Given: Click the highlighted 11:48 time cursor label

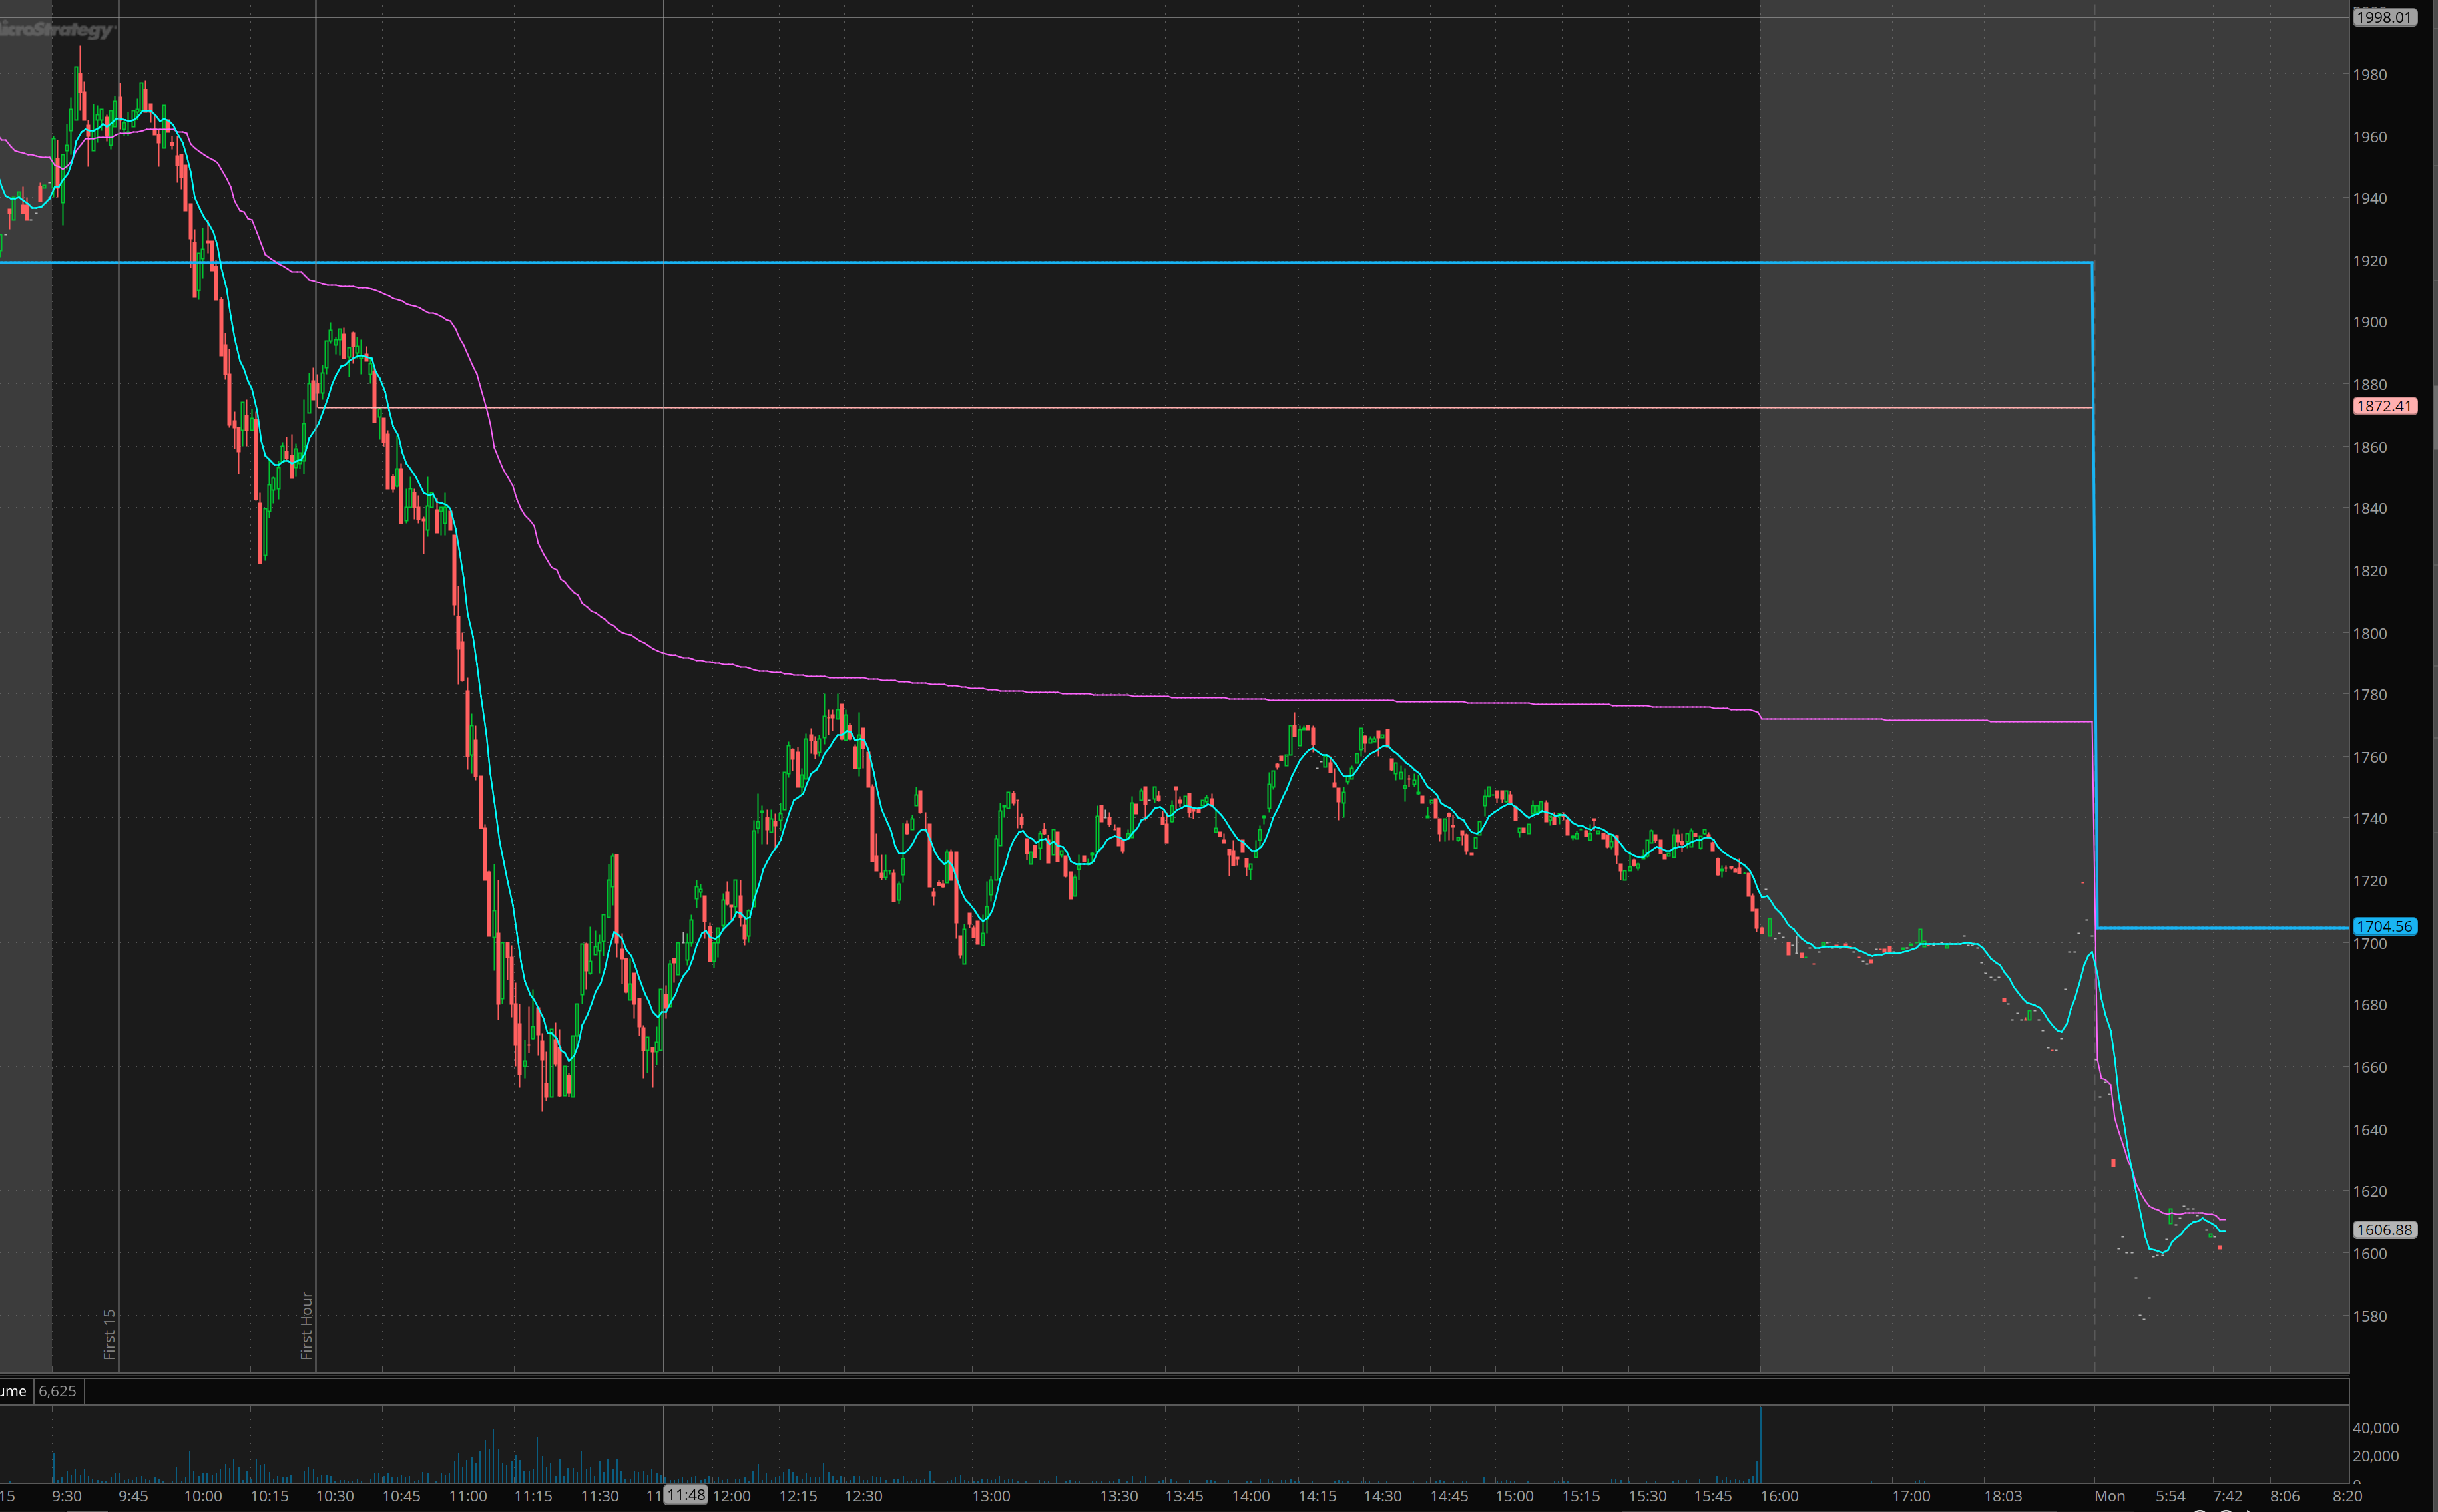Looking at the screenshot, I should point(686,1495).
